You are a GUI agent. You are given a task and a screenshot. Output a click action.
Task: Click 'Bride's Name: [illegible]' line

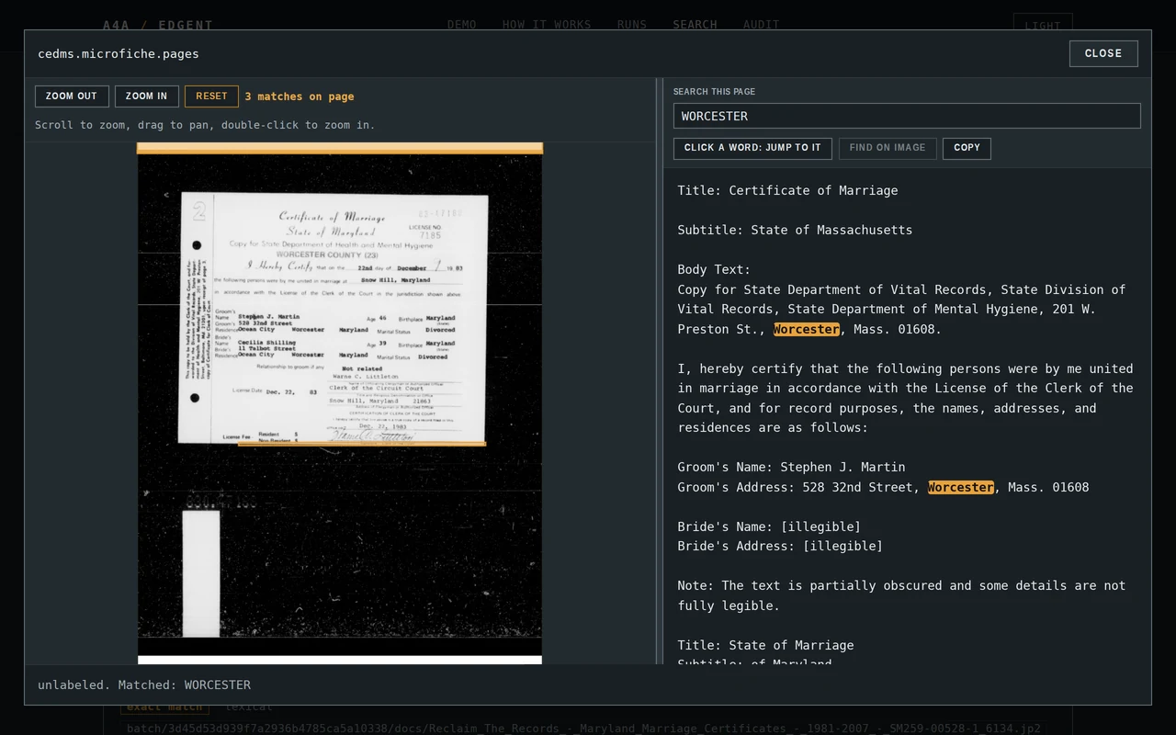point(770,526)
